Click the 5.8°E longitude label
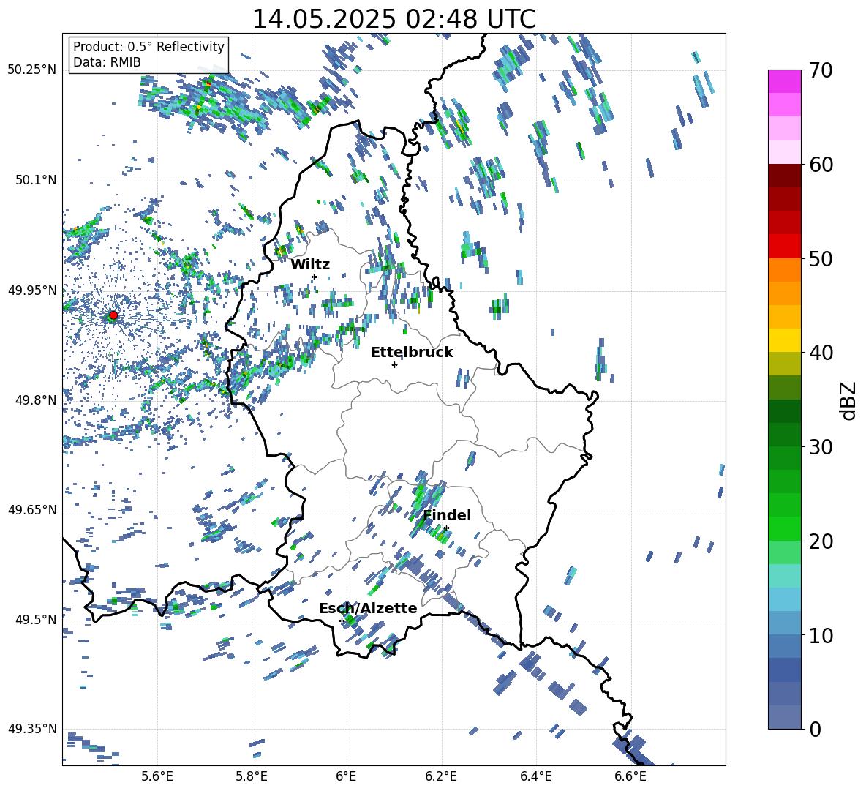The image size is (866, 791). pyautogui.click(x=252, y=776)
